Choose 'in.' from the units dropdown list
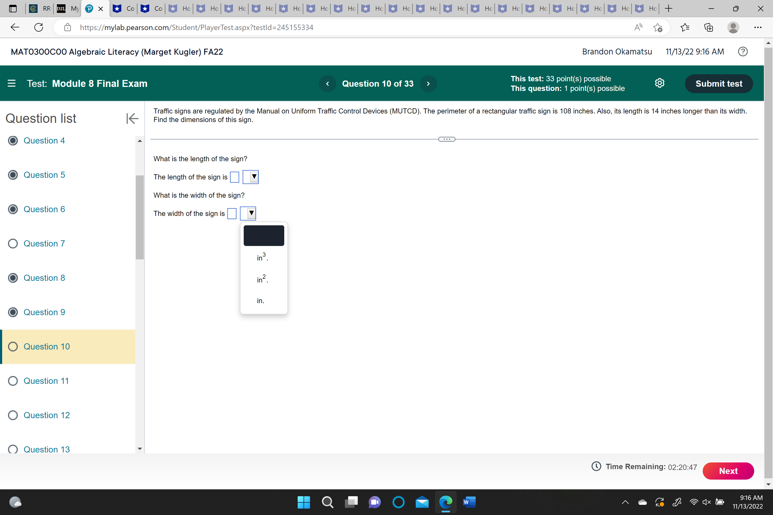This screenshot has width=773, height=515. click(261, 301)
